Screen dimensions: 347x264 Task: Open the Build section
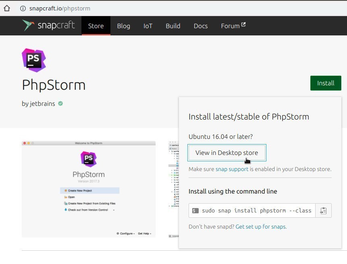[x=173, y=26]
